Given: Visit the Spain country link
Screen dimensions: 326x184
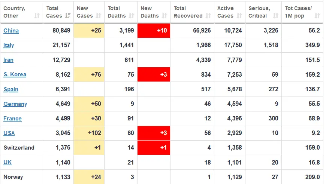Looking at the screenshot, I should click(x=10, y=89).
